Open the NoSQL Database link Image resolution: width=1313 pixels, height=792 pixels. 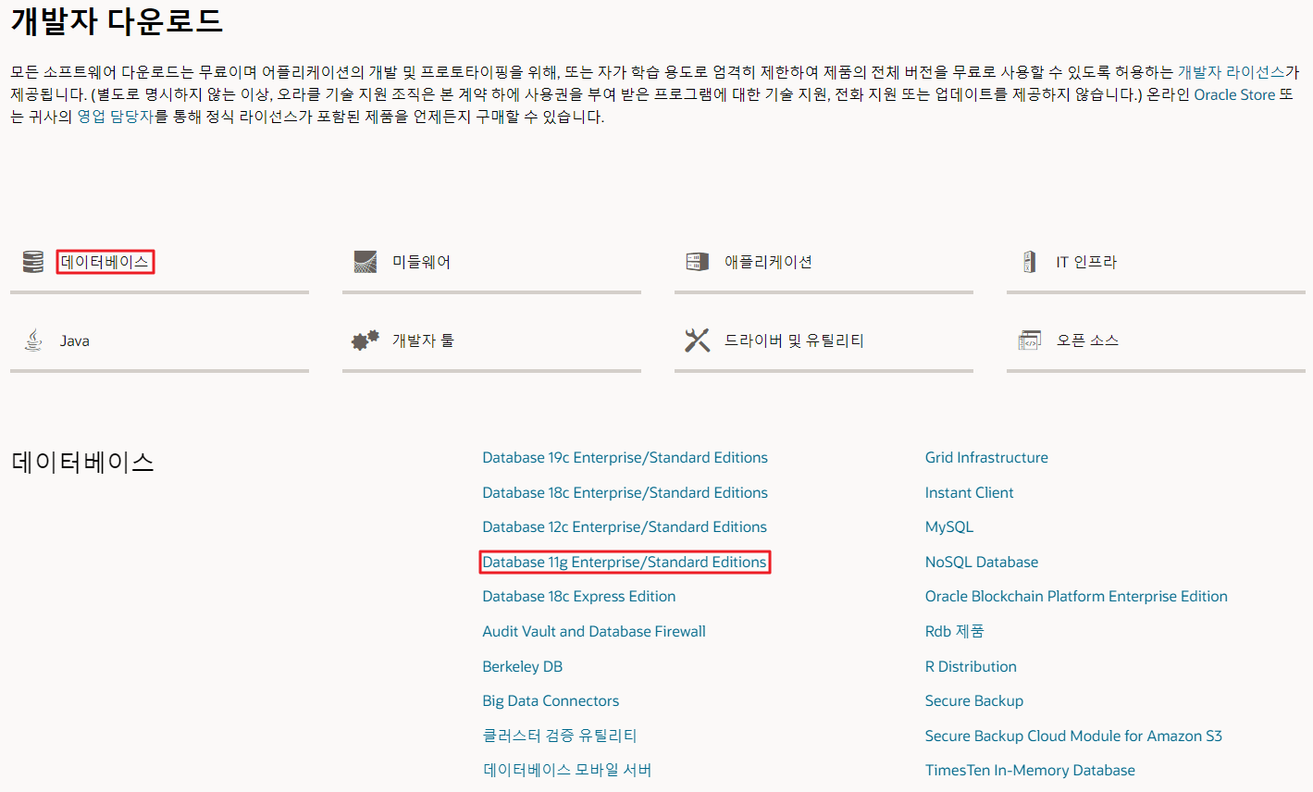(982, 563)
